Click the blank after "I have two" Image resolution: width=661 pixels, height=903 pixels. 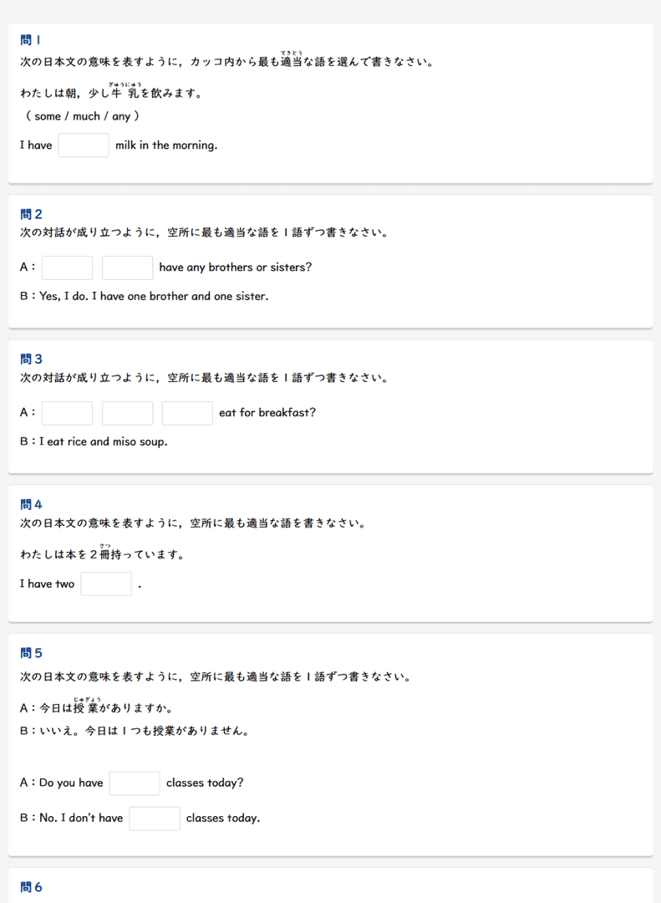point(106,584)
